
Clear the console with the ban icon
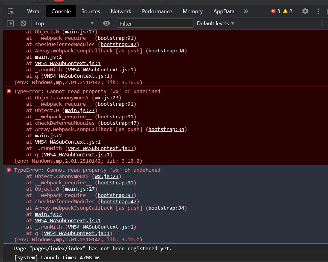pos(23,23)
